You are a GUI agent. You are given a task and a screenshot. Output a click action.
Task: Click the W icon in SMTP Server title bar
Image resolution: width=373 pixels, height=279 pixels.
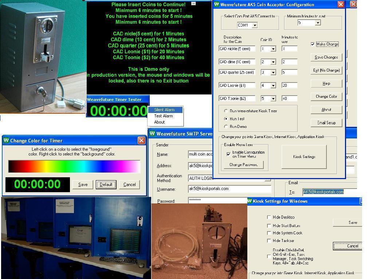pyautogui.click(x=152, y=134)
